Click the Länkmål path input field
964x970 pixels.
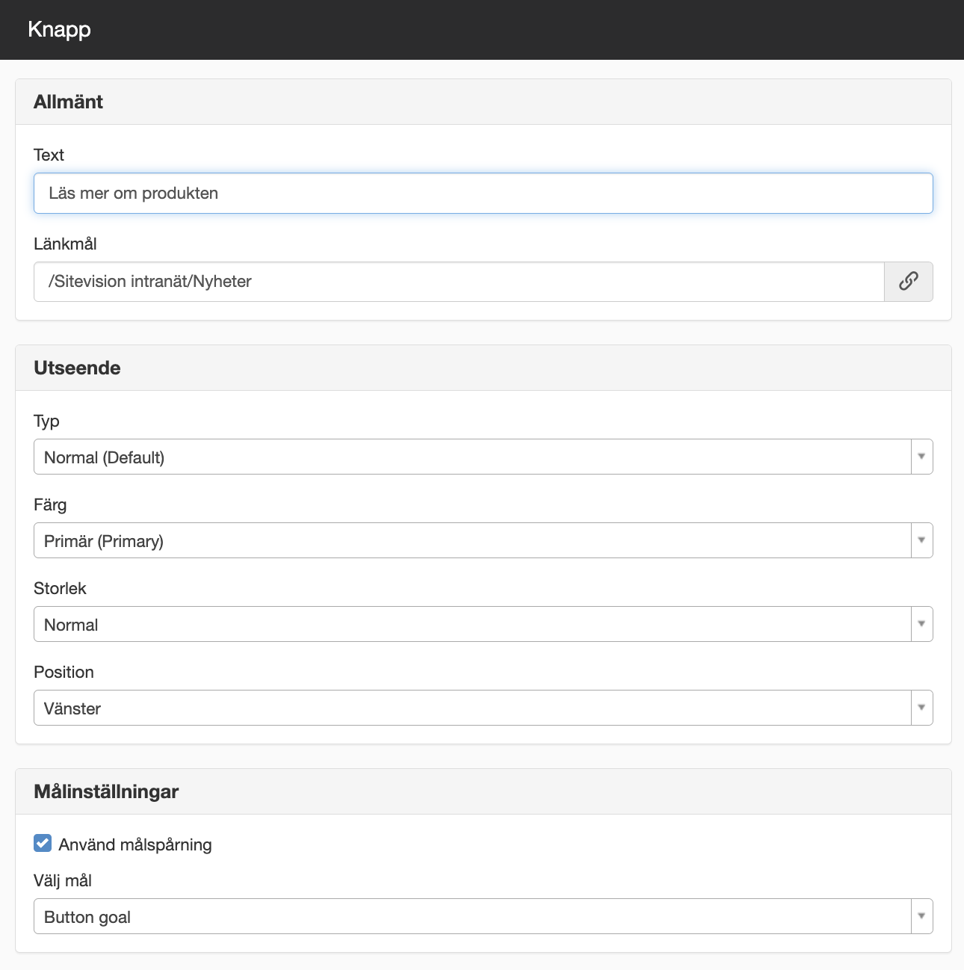coord(459,282)
